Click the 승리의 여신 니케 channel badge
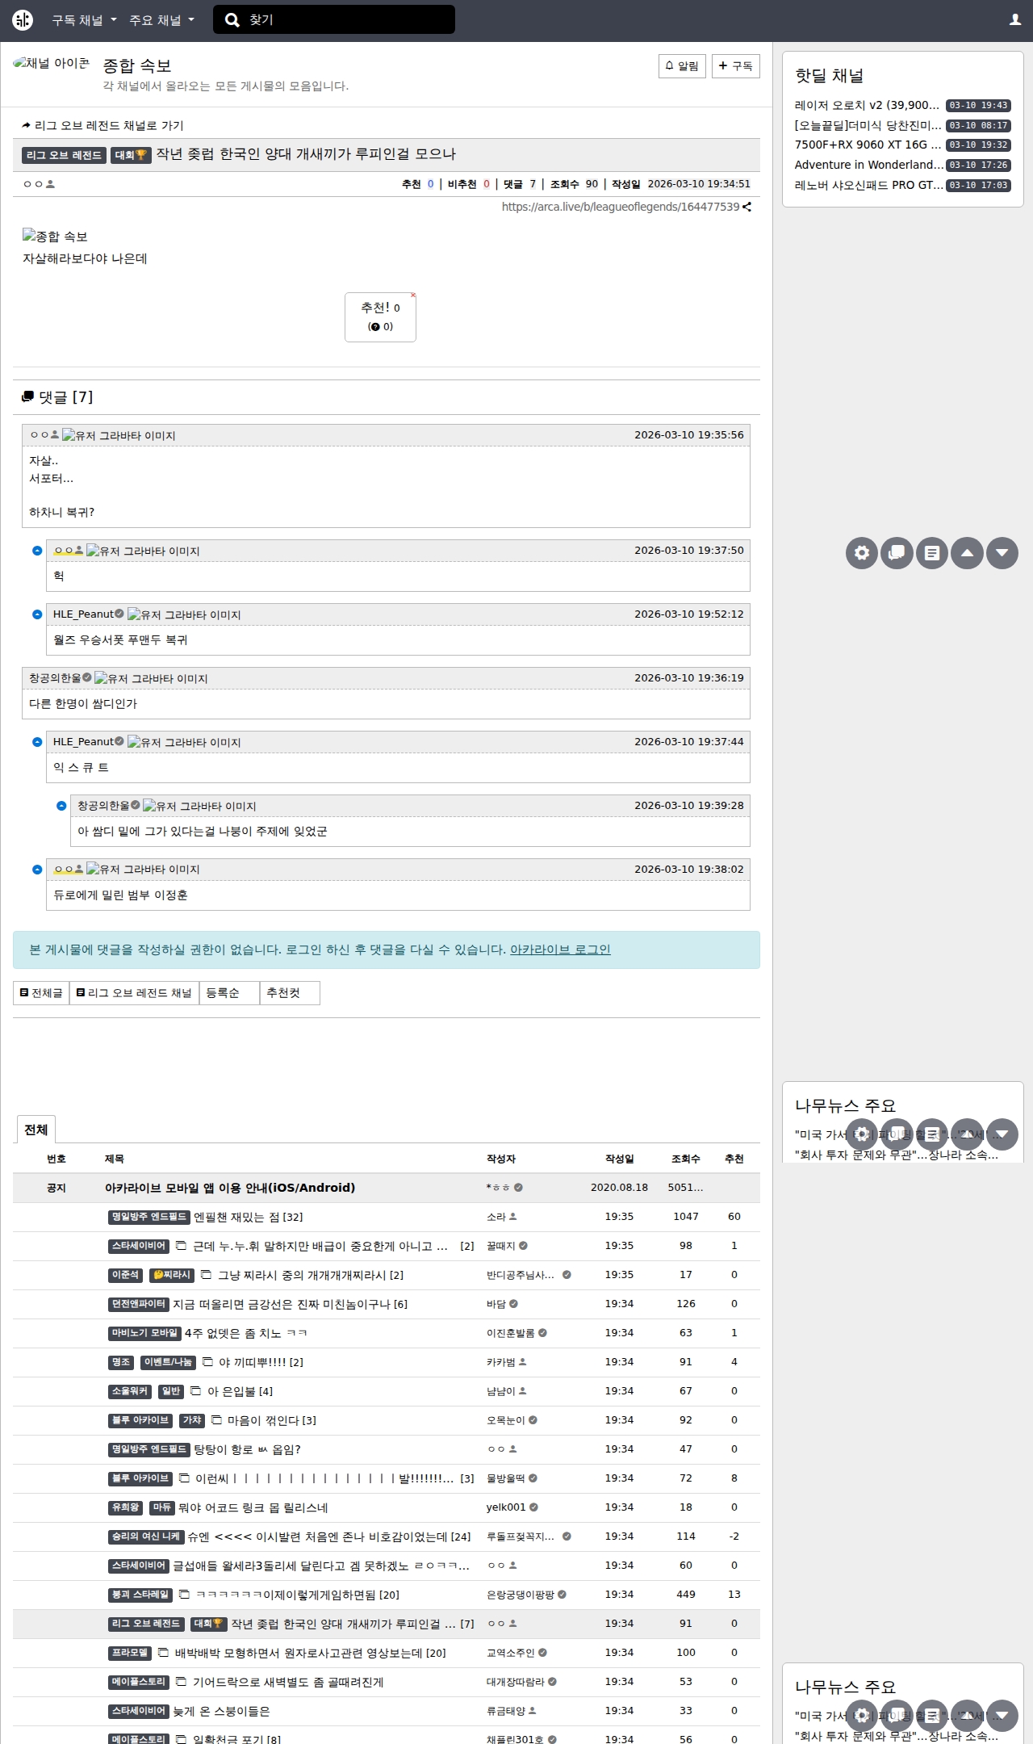The image size is (1033, 1744). point(146,1536)
